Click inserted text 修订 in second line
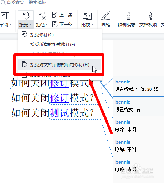 click(x=59, y=98)
